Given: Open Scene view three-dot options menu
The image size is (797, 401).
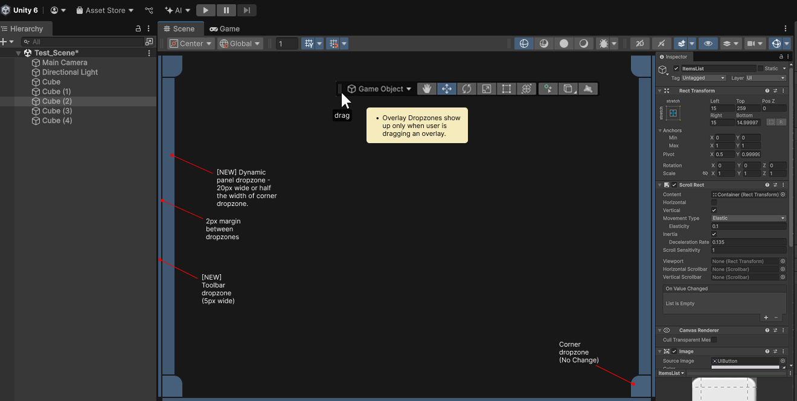Looking at the screenshot, I should point(785,28).
